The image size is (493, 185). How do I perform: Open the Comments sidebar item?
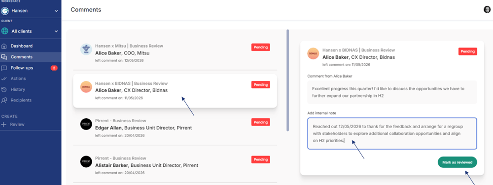[31, 57]
